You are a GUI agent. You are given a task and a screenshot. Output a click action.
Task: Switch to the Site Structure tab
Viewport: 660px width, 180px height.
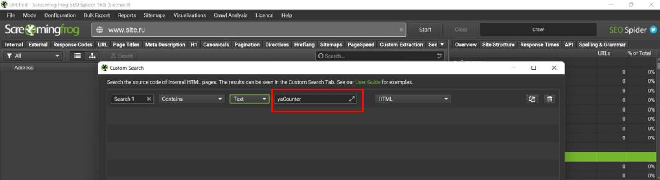[498, 45]
